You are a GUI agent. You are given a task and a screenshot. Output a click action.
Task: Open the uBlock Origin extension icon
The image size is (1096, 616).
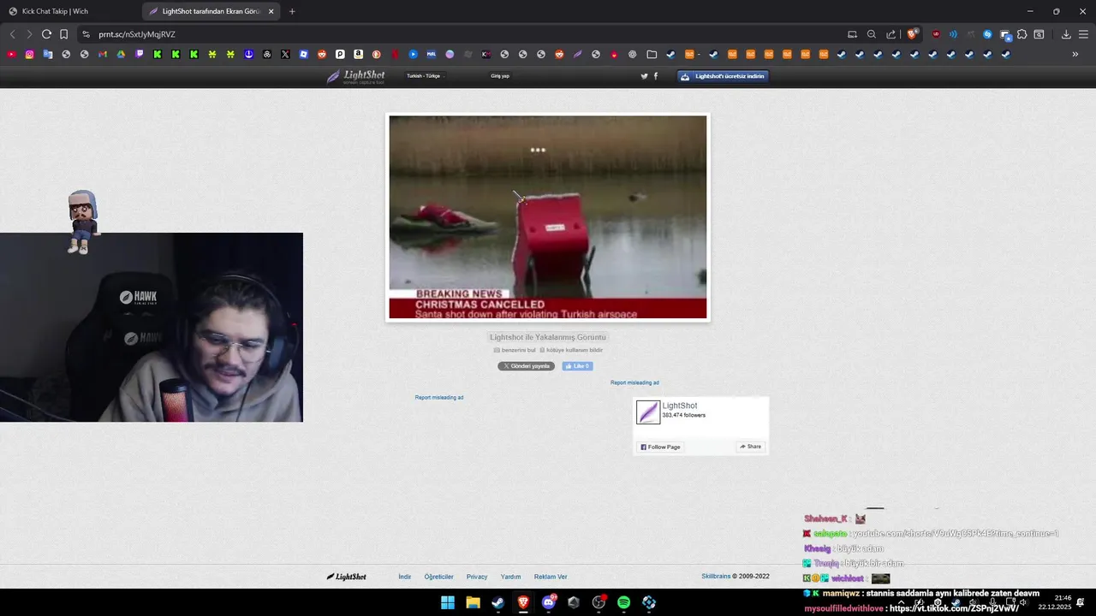[x=936, y=34]
